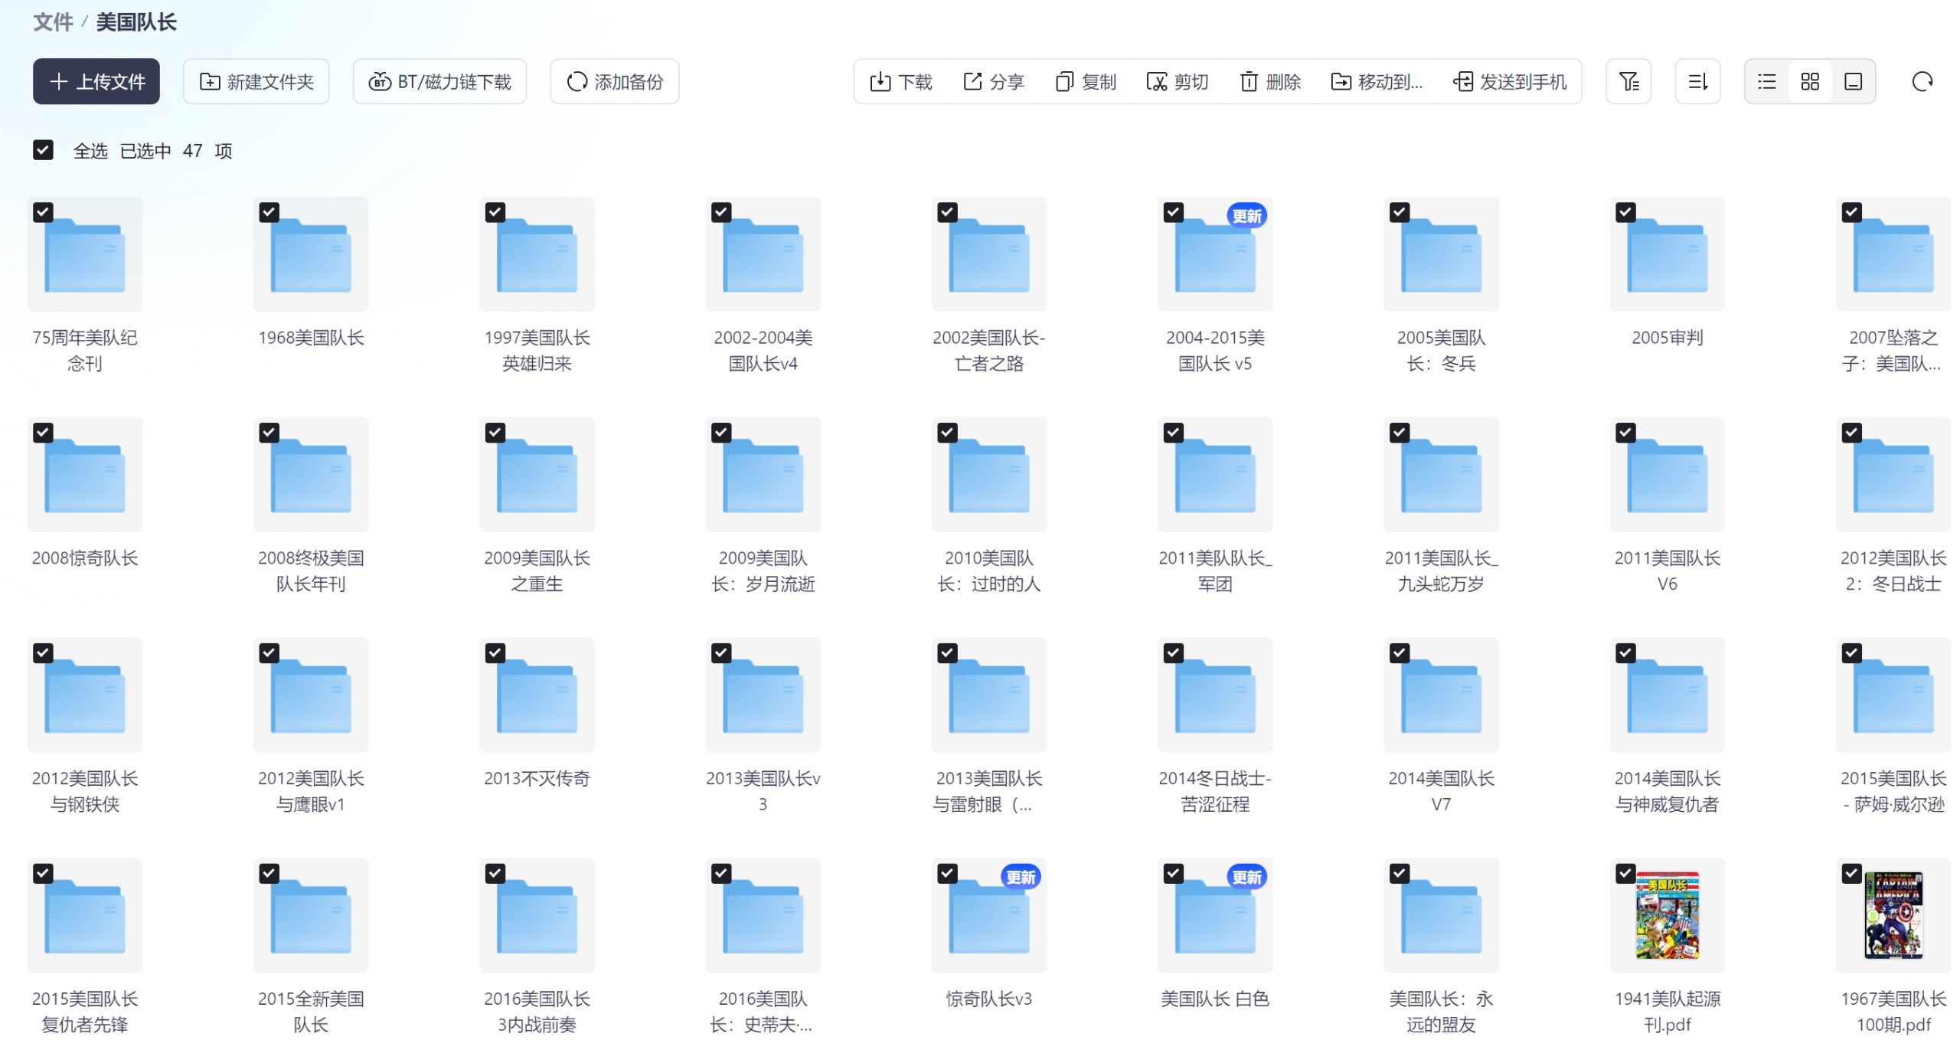
Task: Open the 美国队长：永远的盟友 folder icon
Action: click(x=1441, y=915)
